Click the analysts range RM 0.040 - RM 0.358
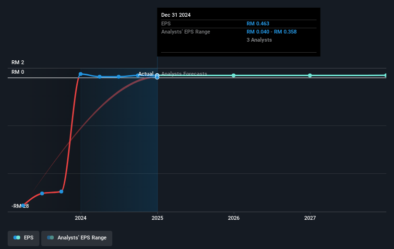 (271, 32)
